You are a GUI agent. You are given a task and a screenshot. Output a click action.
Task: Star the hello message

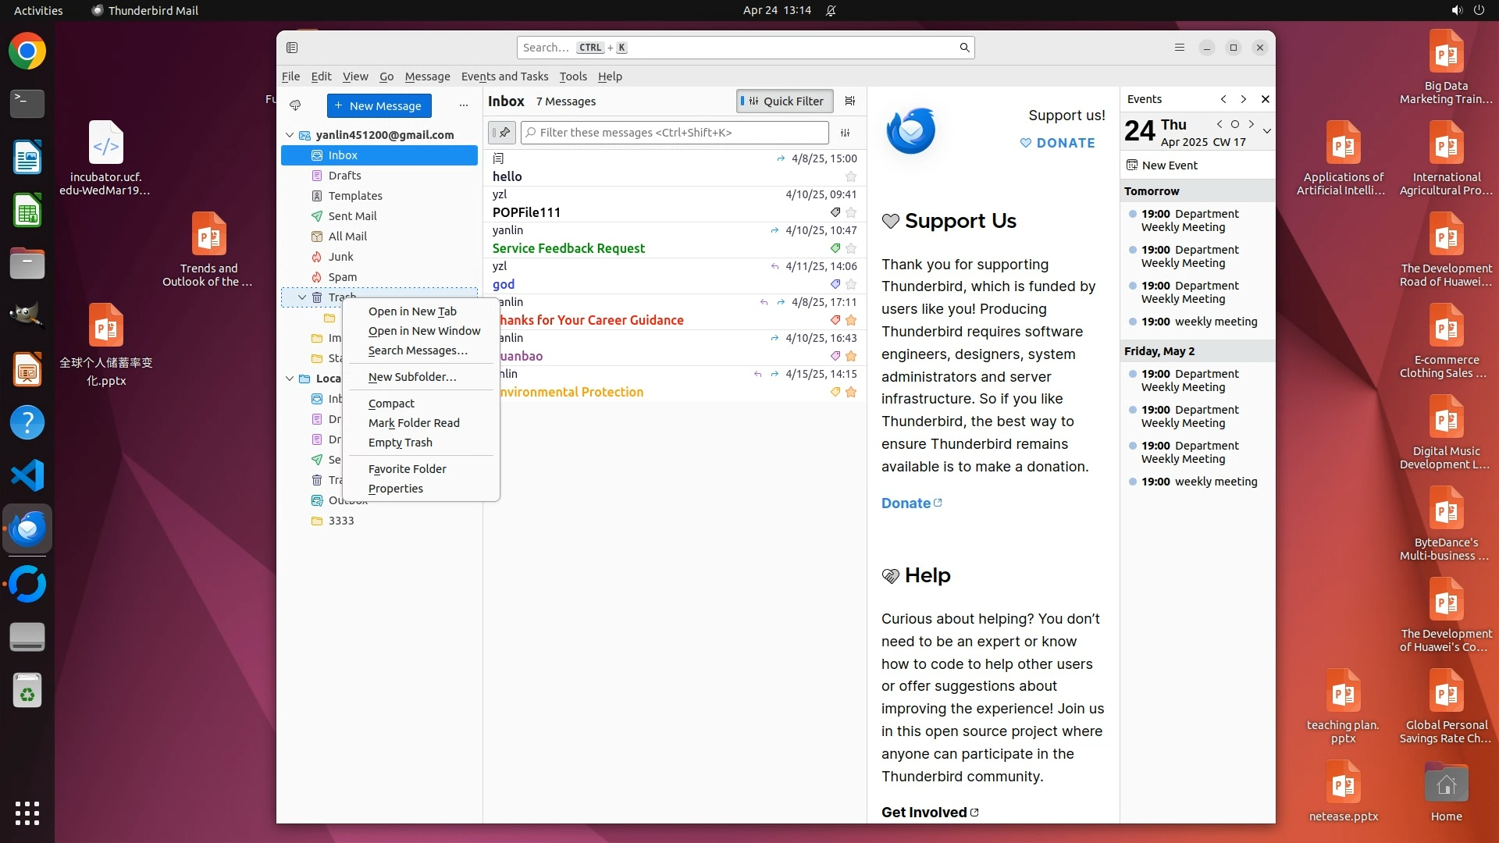(x=851, y=177)
